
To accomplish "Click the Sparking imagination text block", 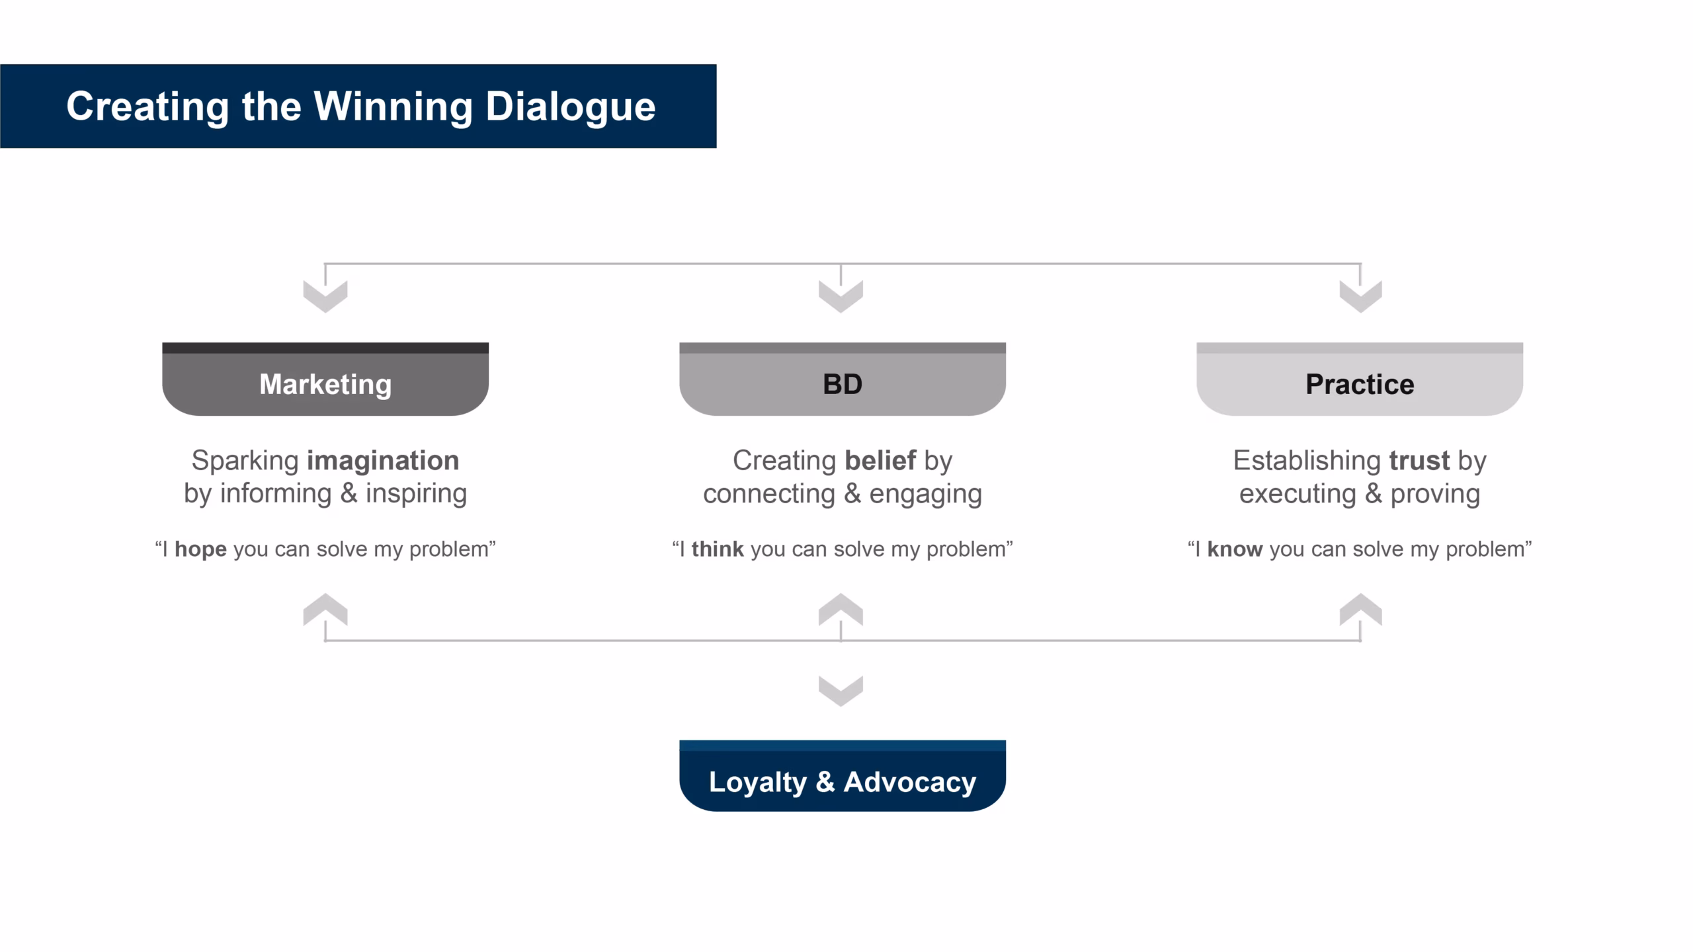I will point(325,477).
